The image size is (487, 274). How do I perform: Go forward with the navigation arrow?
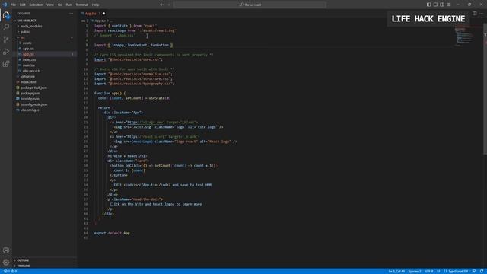click(x=169, y=5)
